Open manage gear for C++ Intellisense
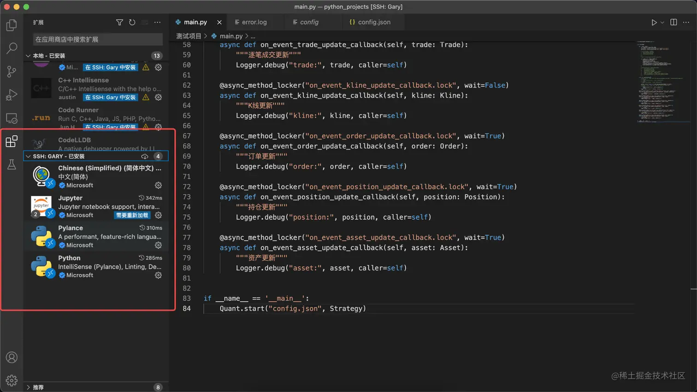 coord(158,97)
